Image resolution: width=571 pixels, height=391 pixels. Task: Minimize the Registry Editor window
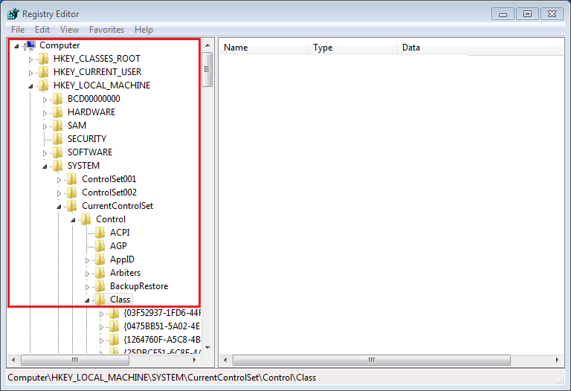click(x=503, y=14)
